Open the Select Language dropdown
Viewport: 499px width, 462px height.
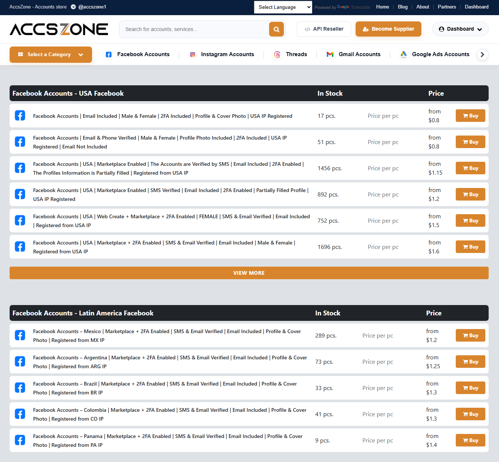tap(283, 7)
